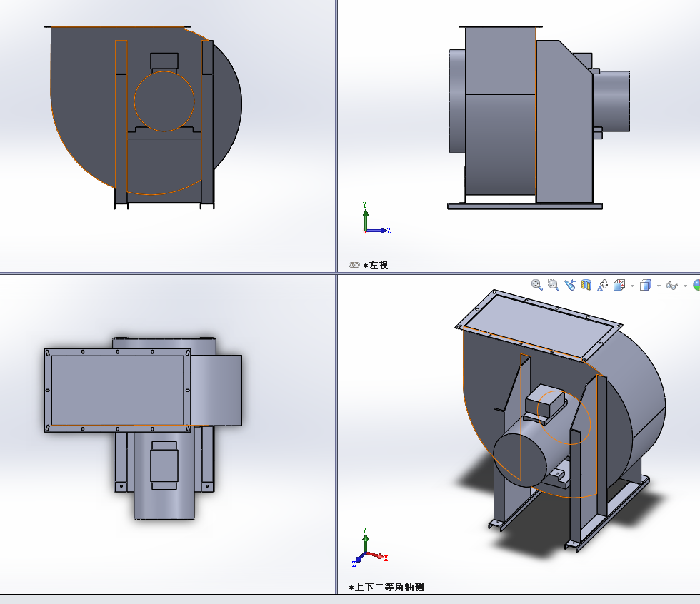Image resolution: width=700 pixels, height=604 pixels.
Task: Toggle the Section View tool
Action: tap(586, 285)
